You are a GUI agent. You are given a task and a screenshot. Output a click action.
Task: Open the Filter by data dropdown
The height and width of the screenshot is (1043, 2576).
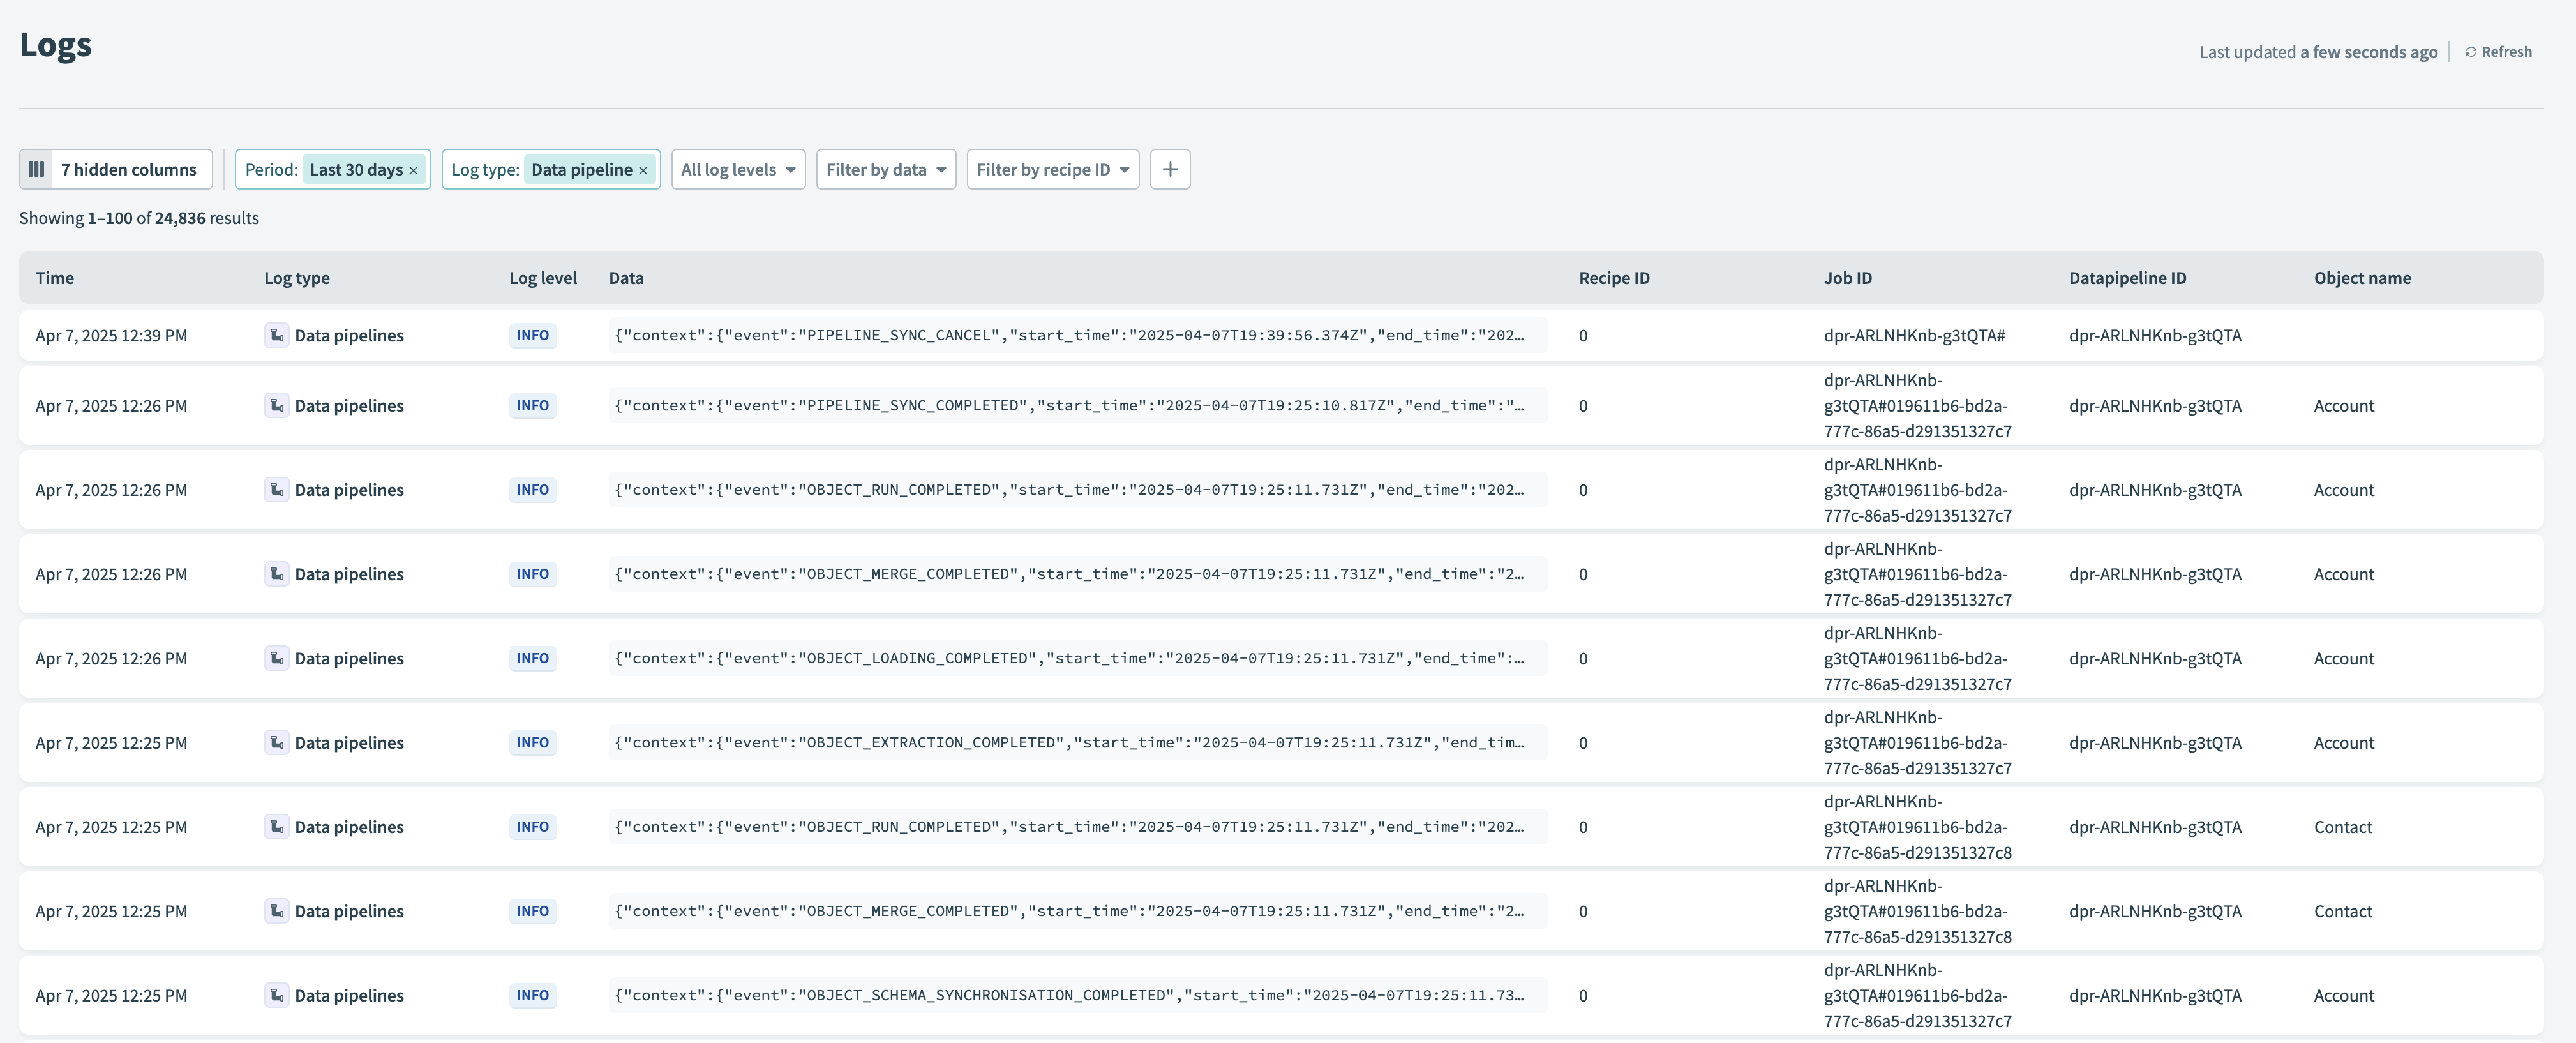point(885,169)
